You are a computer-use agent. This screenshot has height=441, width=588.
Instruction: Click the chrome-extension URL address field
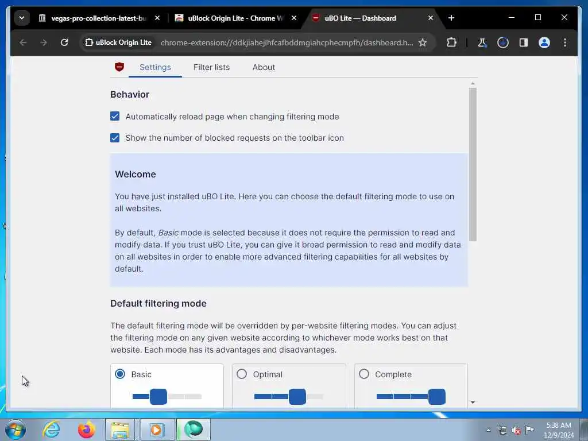pos(287,42)
